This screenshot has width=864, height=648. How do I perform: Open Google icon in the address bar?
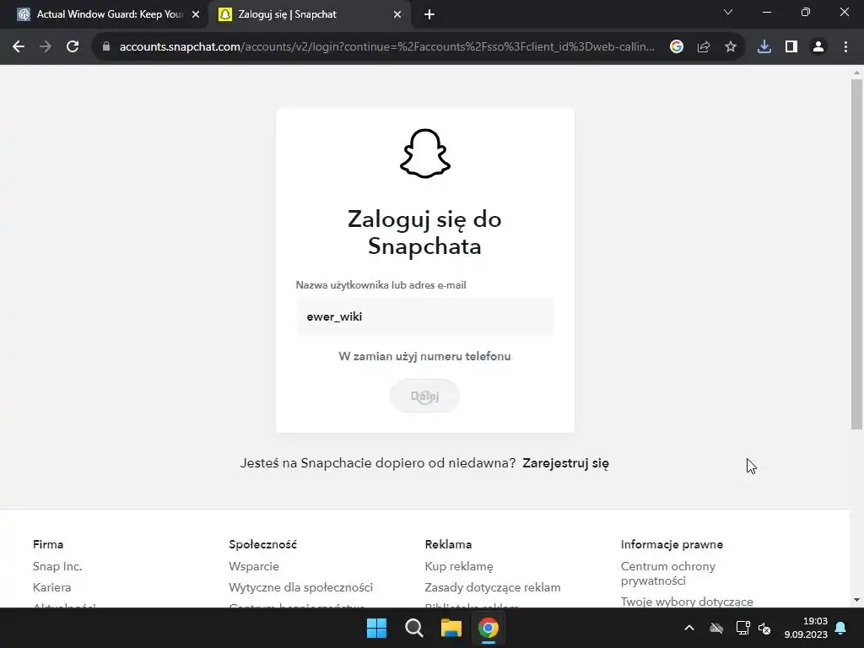(677, 47)
